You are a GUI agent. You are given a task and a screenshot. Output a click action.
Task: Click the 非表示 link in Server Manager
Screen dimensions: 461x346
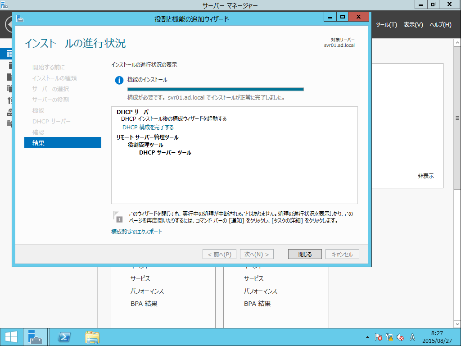pos(426,176)
